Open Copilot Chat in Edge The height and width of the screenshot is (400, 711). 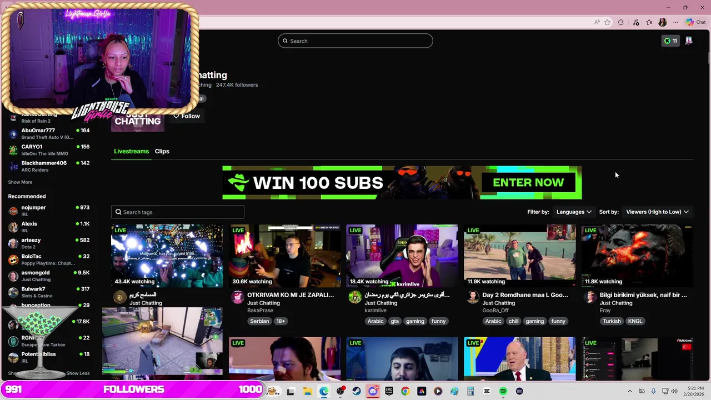coord(695,22)
